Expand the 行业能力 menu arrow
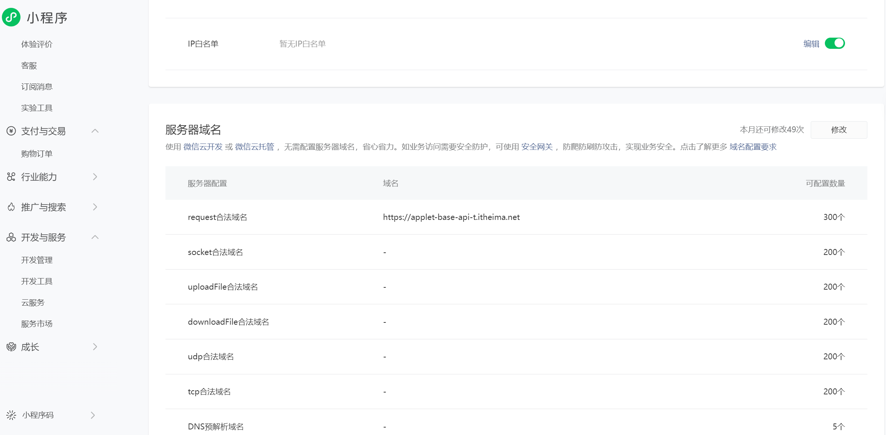Viewport: 886px width, 435px height. [x=95, y=177]
